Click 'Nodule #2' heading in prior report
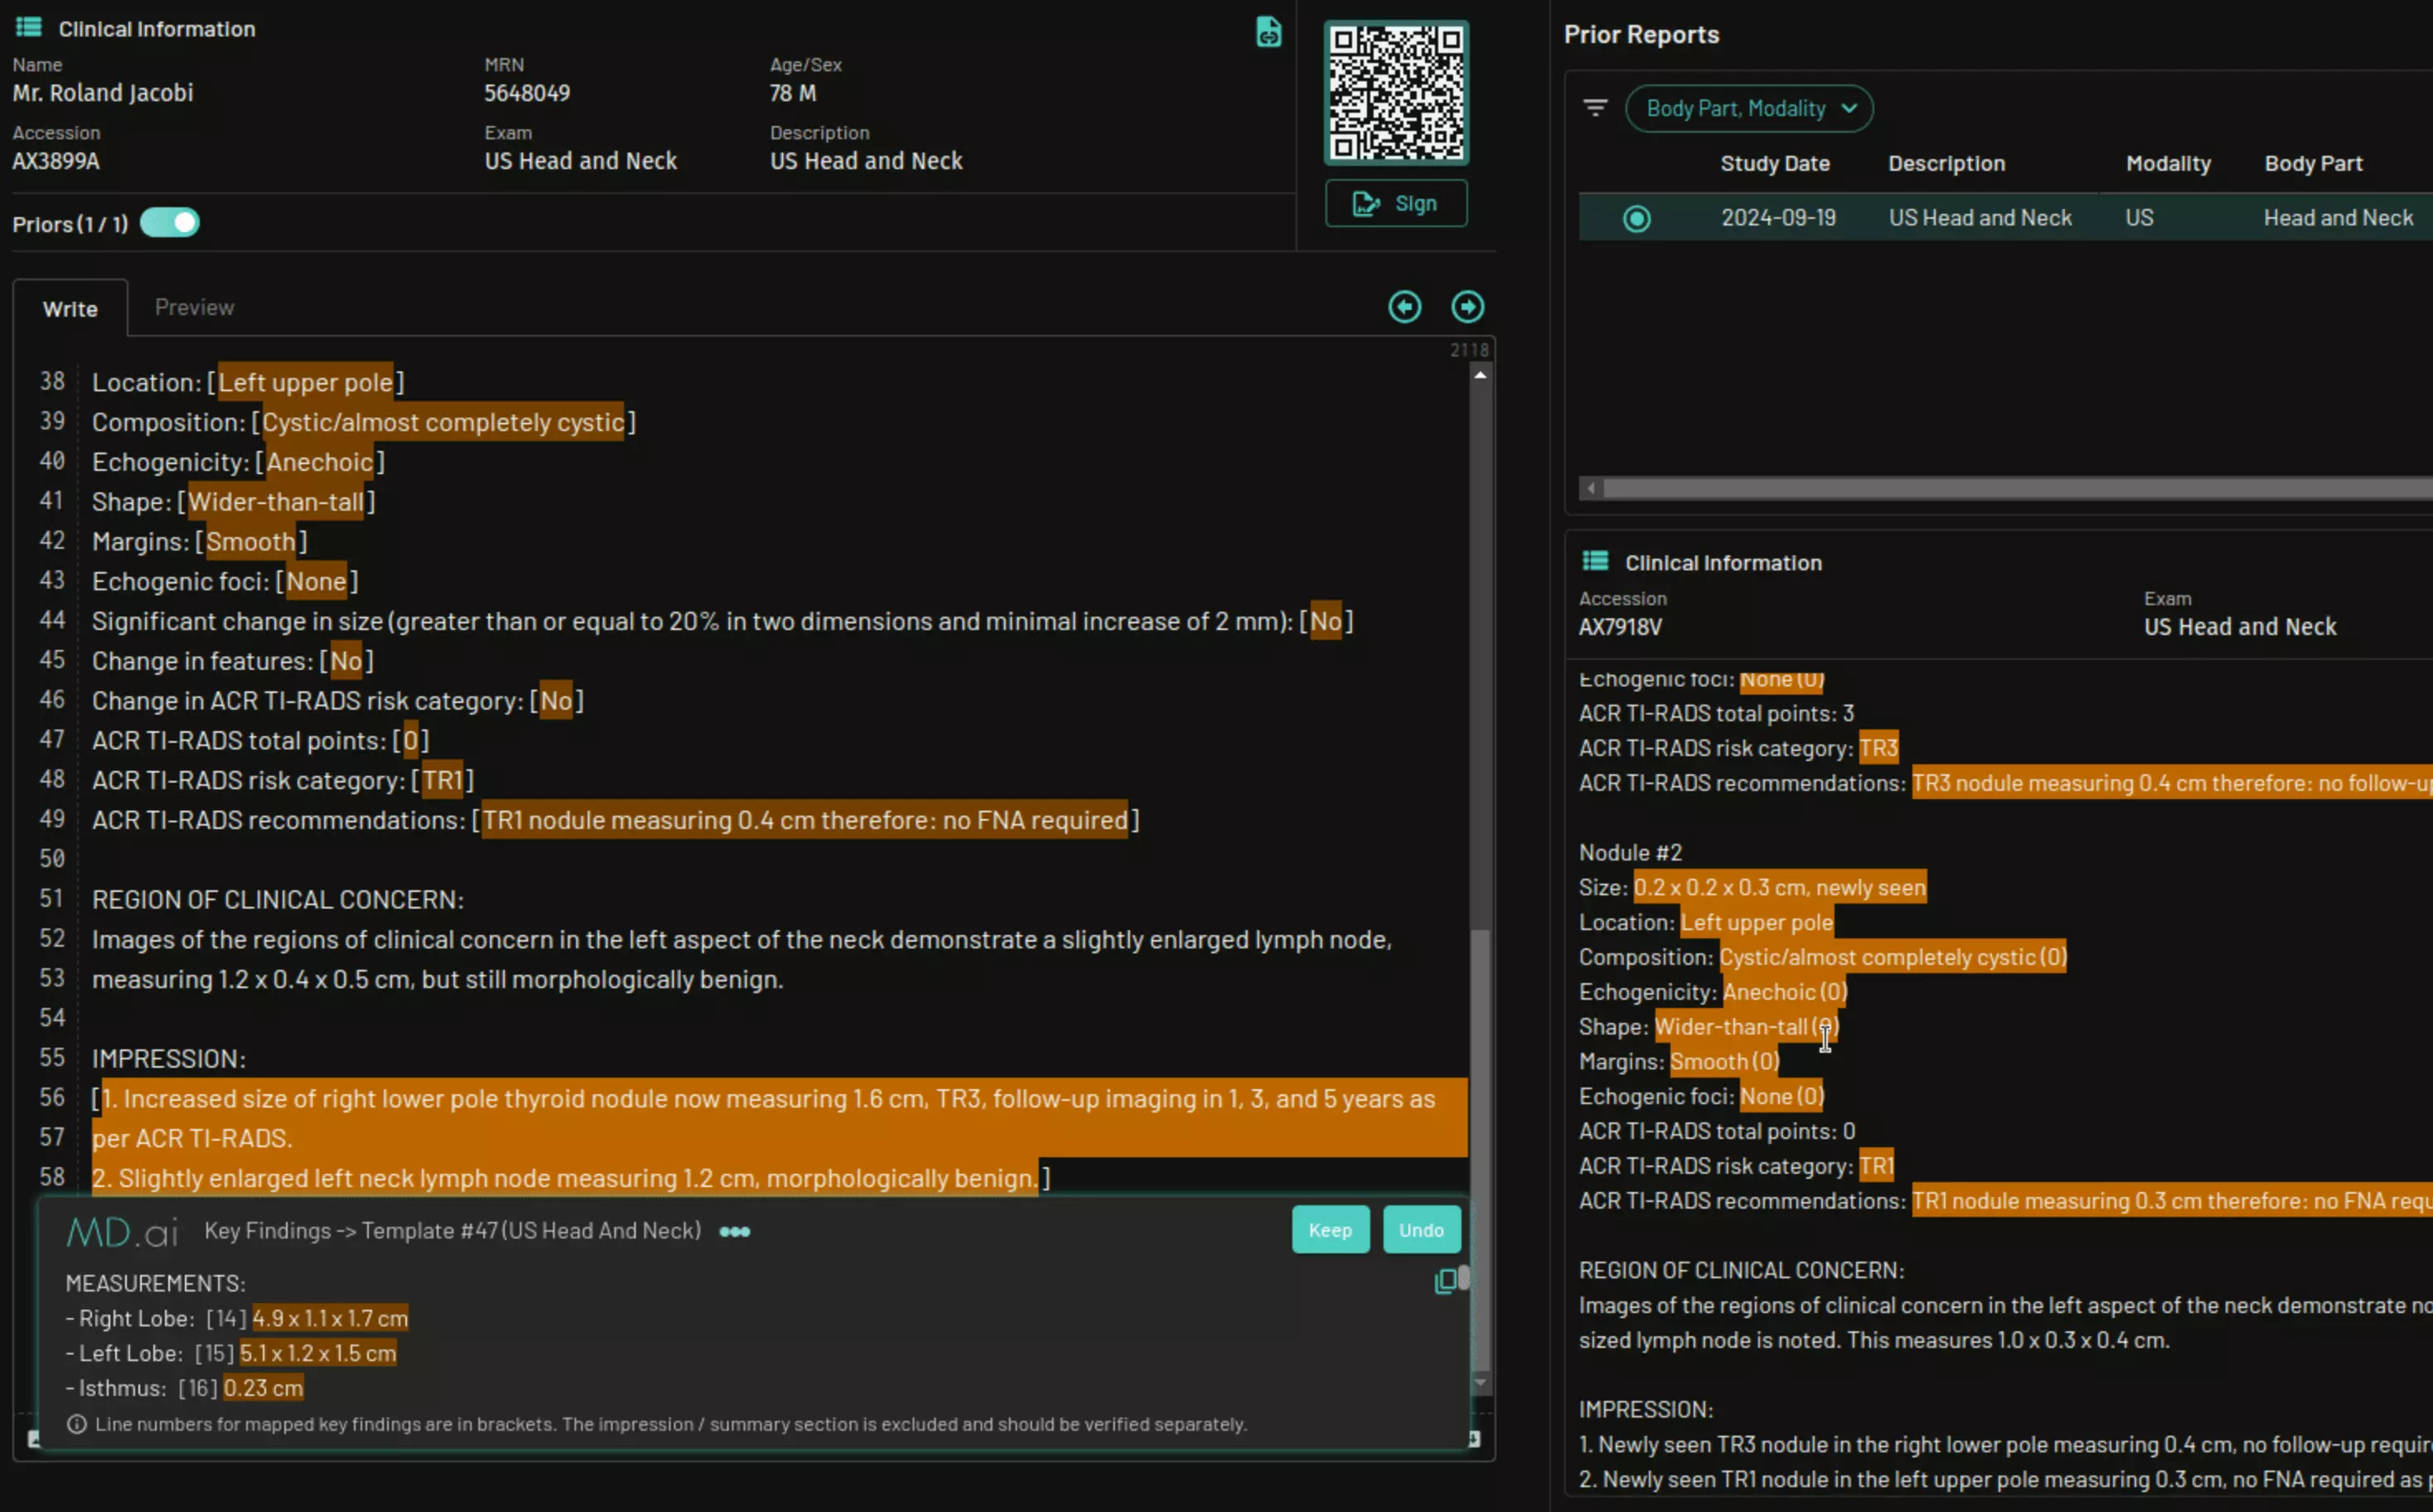 1630,852
